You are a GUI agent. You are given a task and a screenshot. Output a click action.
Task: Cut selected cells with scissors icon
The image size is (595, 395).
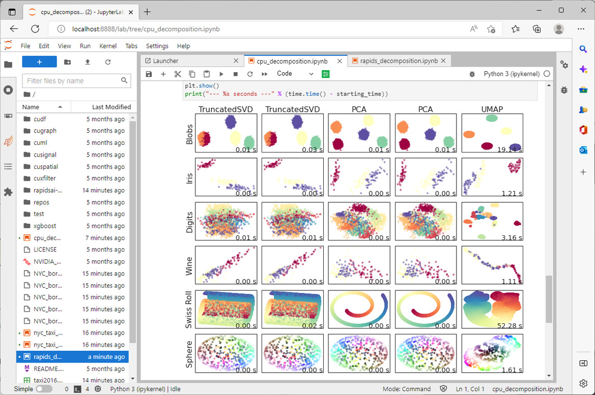pyautogui.click(x=178, y=74)
